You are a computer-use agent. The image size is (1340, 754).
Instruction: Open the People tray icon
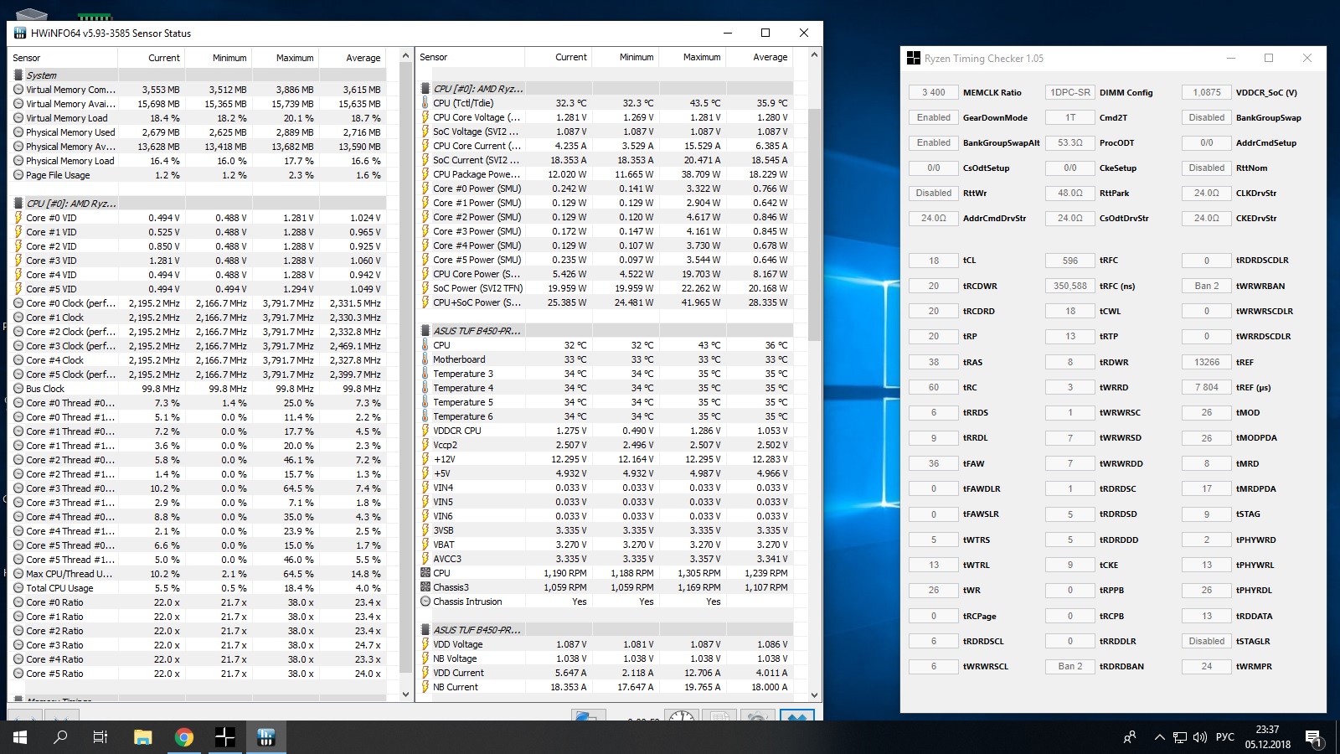pyautogui.click(x=1130, y=737)
